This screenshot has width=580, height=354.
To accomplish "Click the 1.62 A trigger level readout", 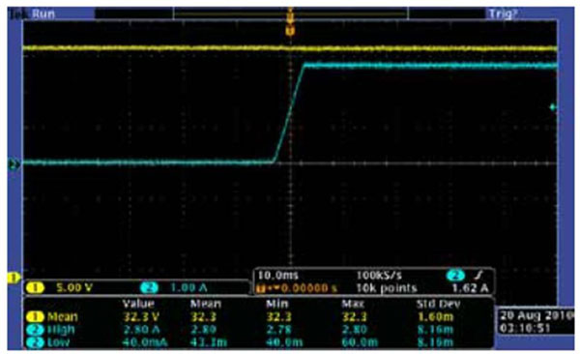I will (470, 288).
